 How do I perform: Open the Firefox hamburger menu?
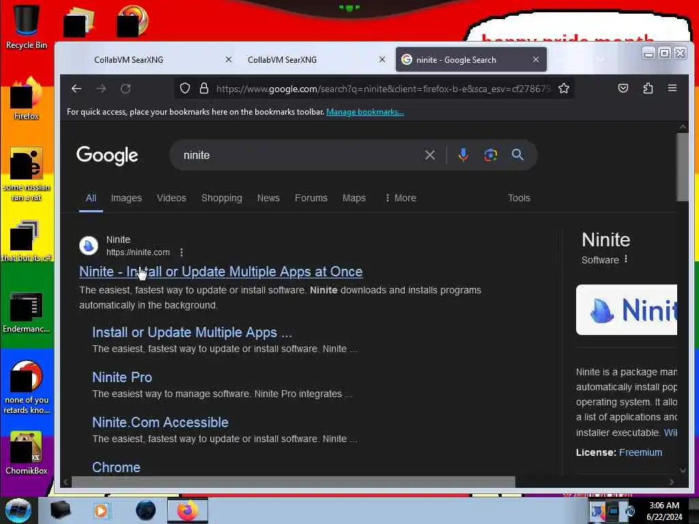point(672,88)
